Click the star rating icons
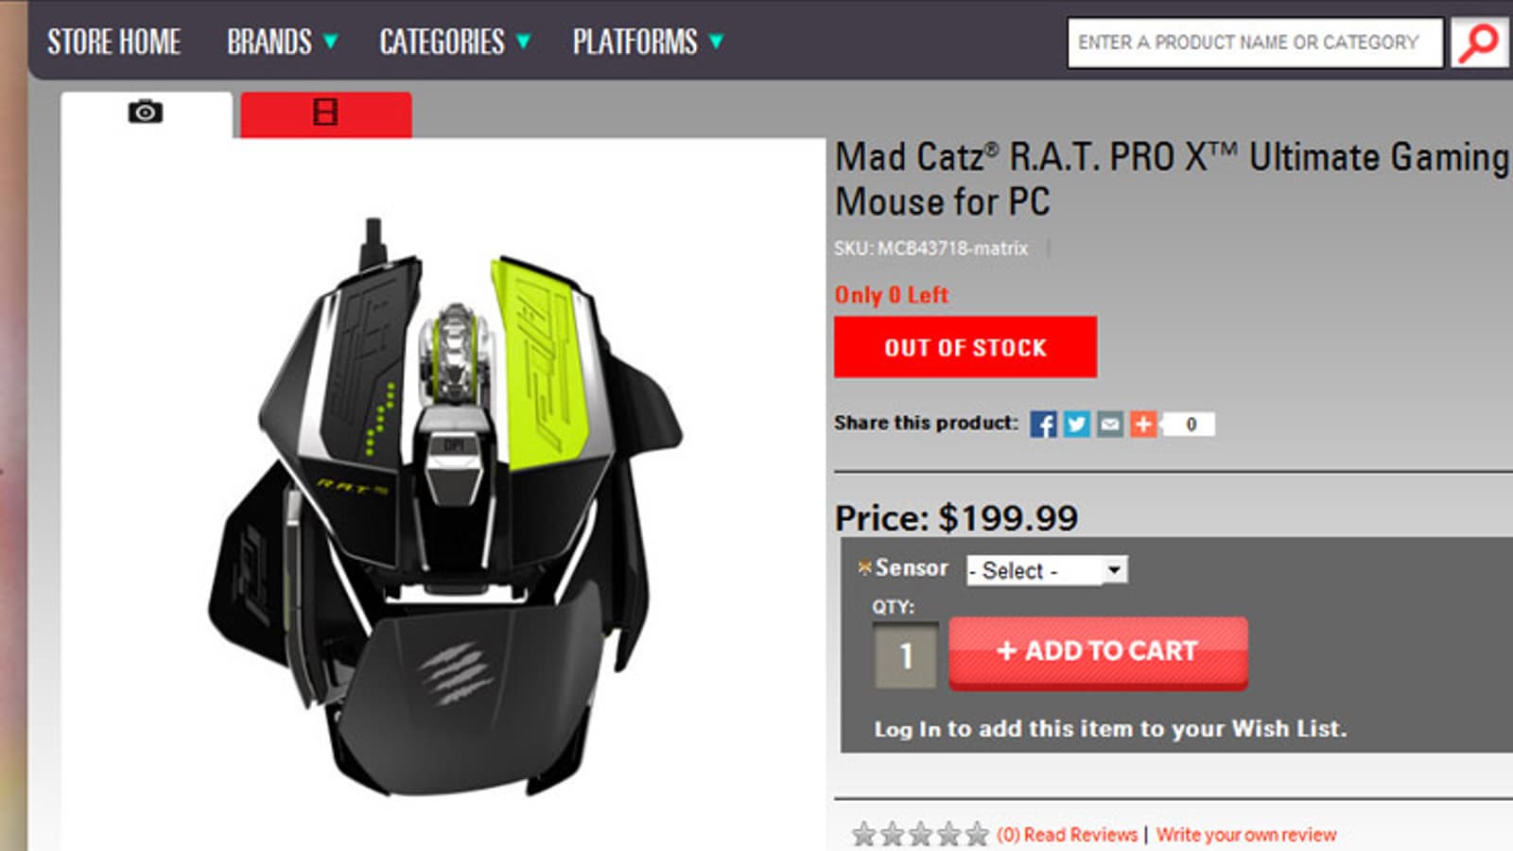The height and width of the screenshot is (851, 1513). coord(920,834)
